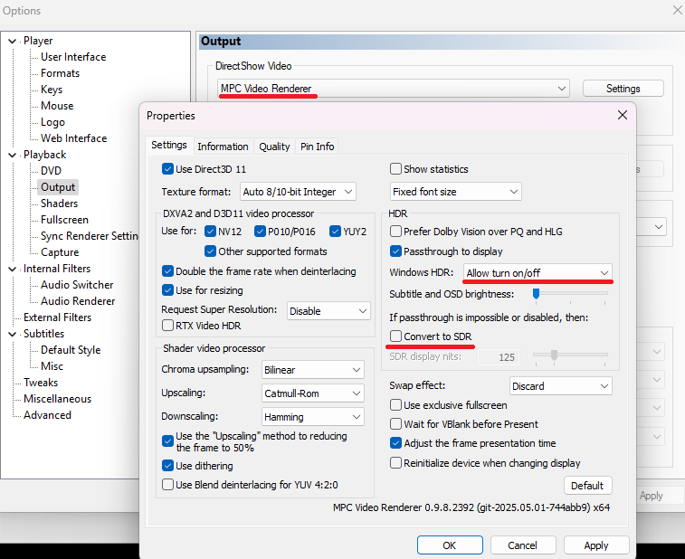
Task: Enable Convert to SDR checkbox
Action: click(x=395, y=336)
